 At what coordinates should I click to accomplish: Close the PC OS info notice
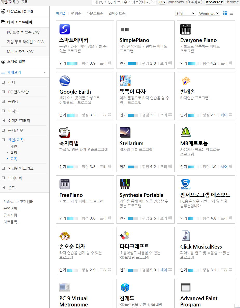(x=153, y=2)
